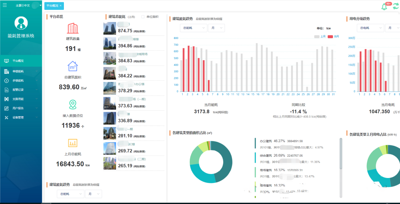
Task: Click the user avatar icon in sidebar
Action: tap(21, 23)
